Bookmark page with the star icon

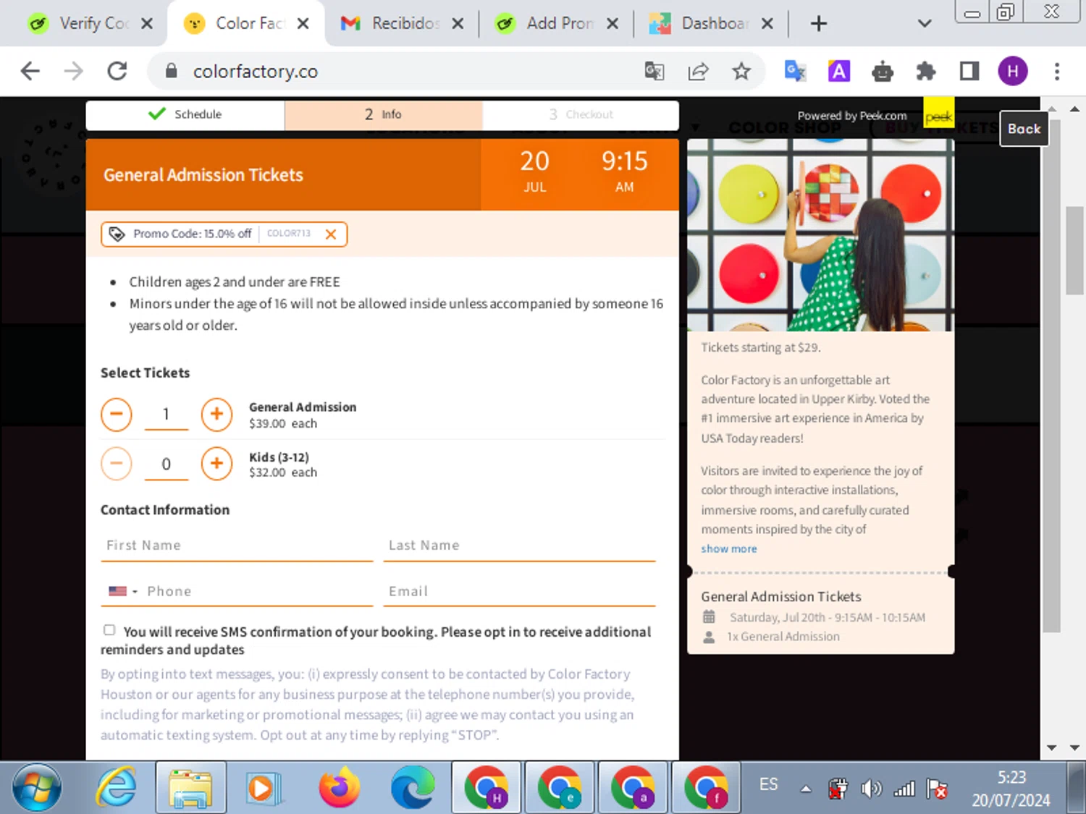741,71
